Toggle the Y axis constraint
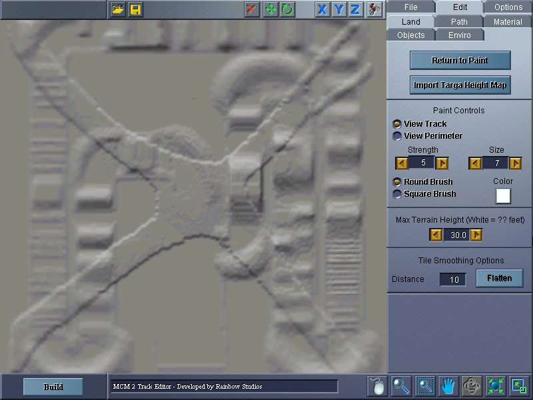The width and height of the screenshot is (533, 400). pos(339,9)
